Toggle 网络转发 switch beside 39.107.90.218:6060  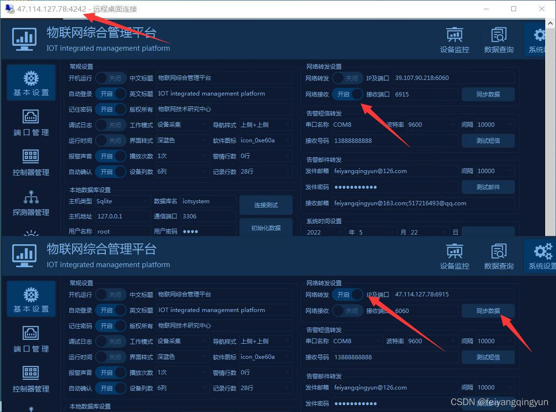tap(347, 78)
